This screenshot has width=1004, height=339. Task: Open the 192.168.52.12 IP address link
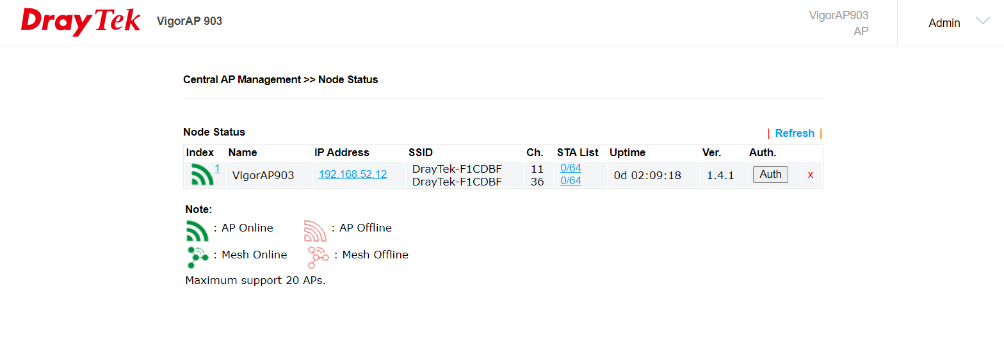(x=353, y=174)
